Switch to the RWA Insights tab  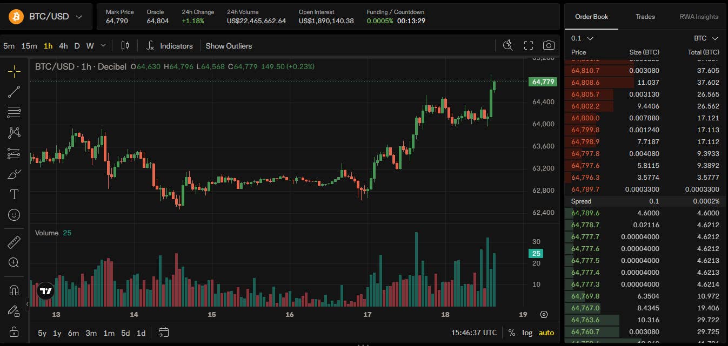pos(699,17)
